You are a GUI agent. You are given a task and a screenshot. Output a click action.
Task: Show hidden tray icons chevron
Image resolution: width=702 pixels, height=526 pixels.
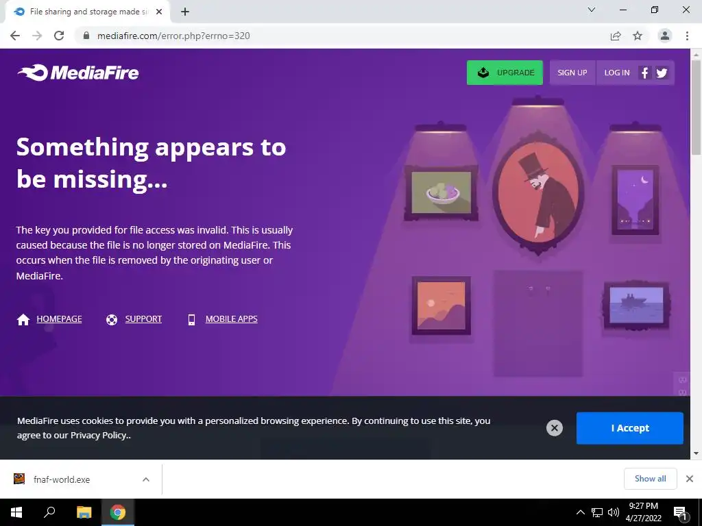click(x=580, y=512)
